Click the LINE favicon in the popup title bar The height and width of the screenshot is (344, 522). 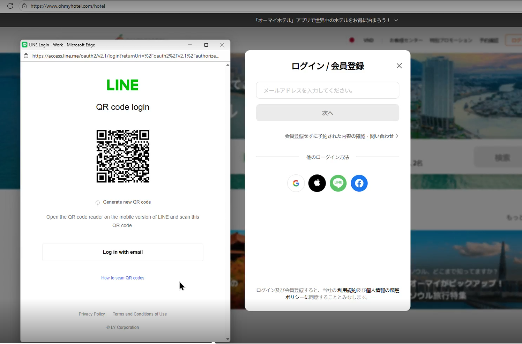[24, 45]
